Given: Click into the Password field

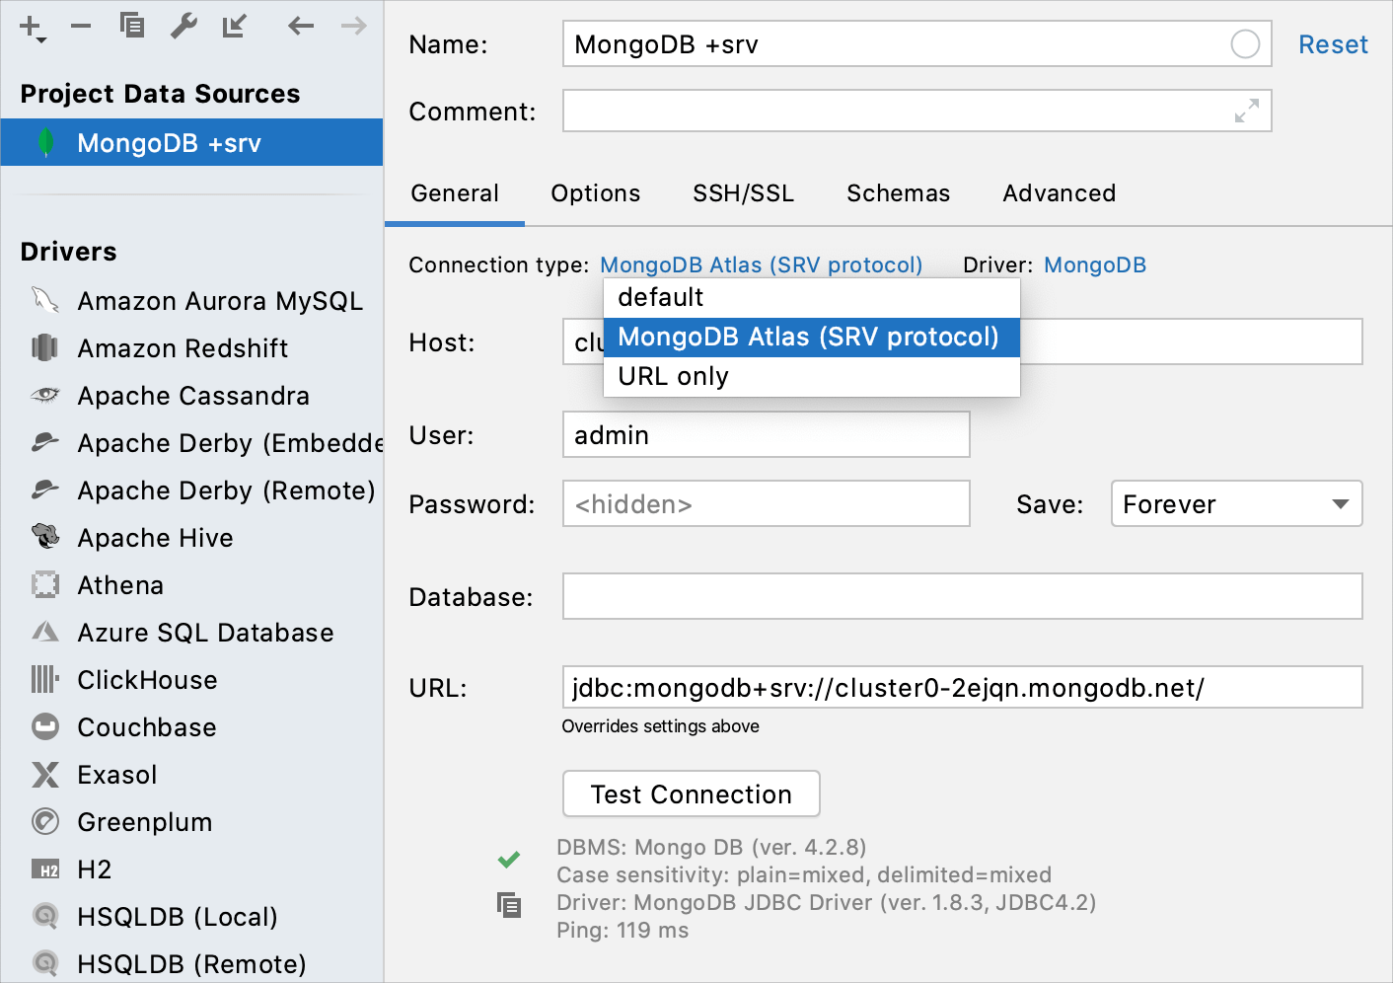Looking at the screenshot, I should tap(767, 503).
